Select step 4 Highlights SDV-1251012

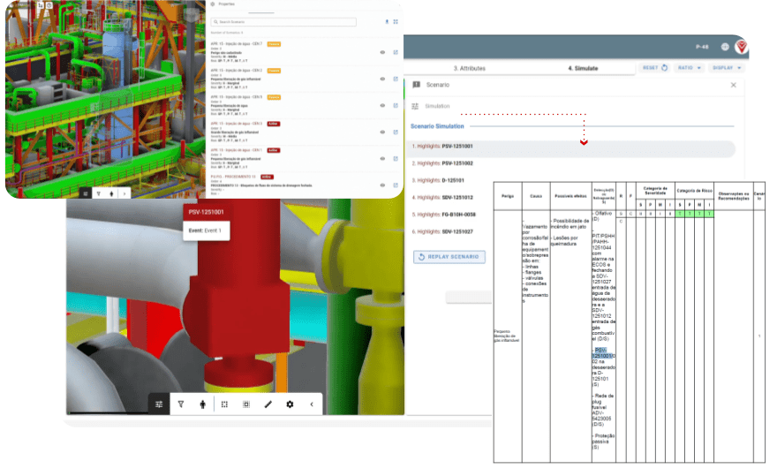pos(442,197)
